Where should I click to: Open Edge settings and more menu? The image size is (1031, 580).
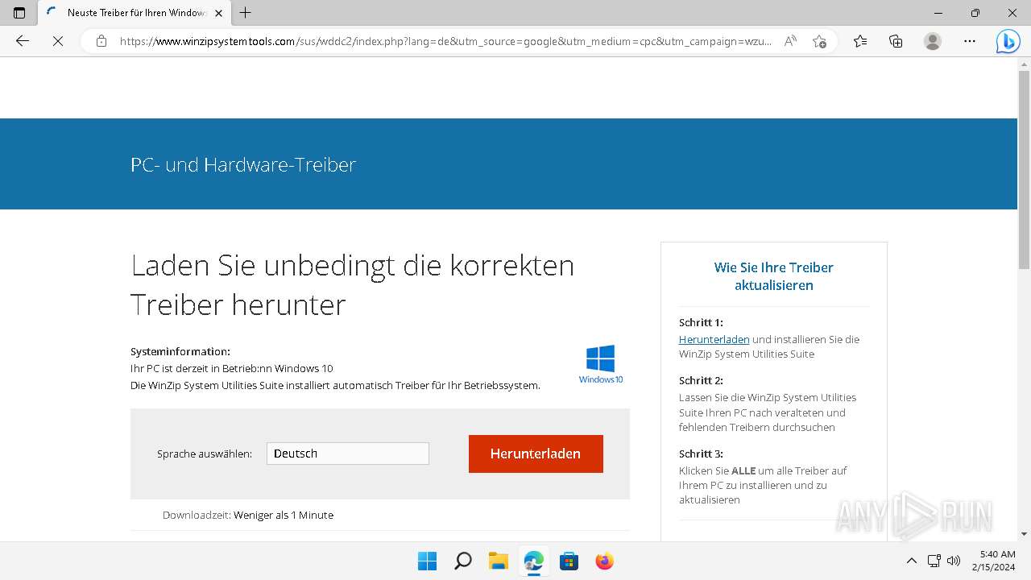pyautogui.click(x=970, y=41)
